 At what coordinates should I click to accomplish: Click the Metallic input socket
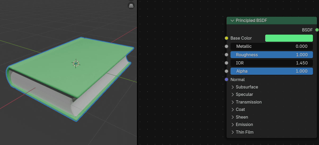tap(227, 46)
